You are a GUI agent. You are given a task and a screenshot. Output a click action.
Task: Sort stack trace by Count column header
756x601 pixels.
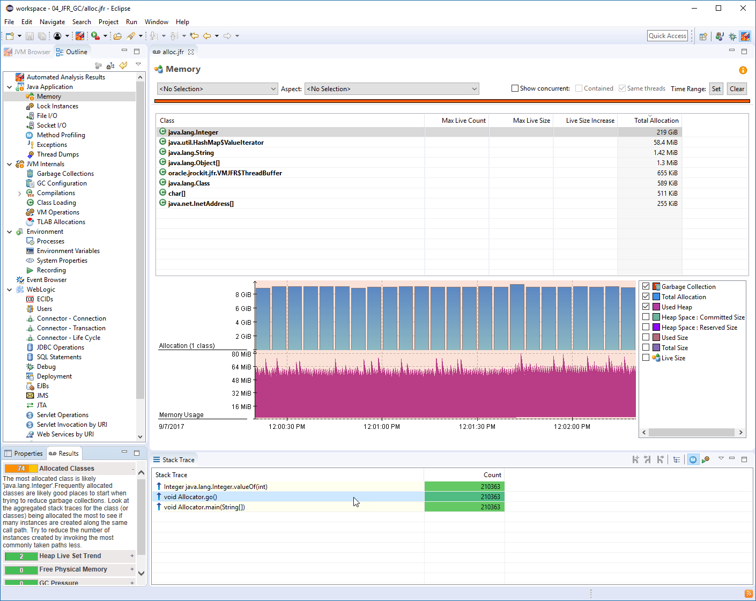[464, 475]
